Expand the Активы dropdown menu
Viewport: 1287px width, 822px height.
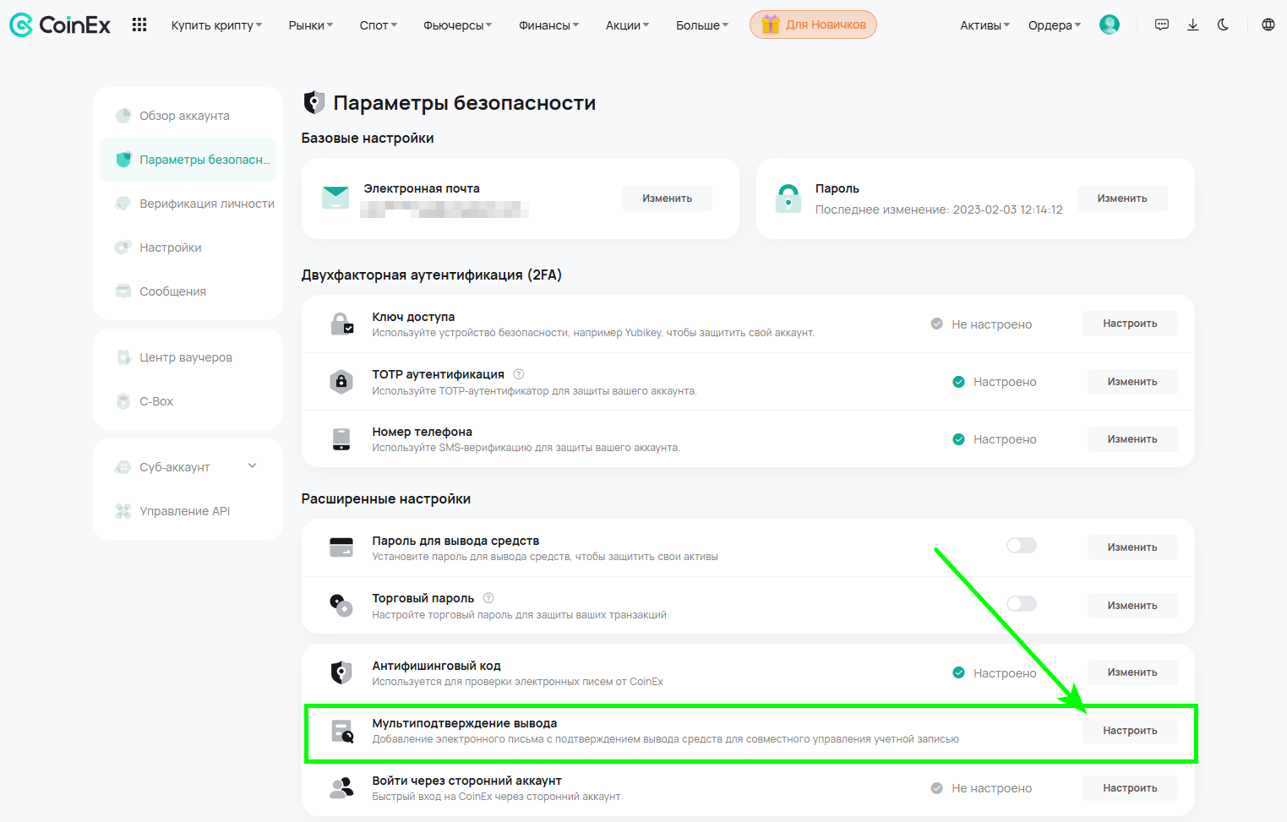(984, 25)
